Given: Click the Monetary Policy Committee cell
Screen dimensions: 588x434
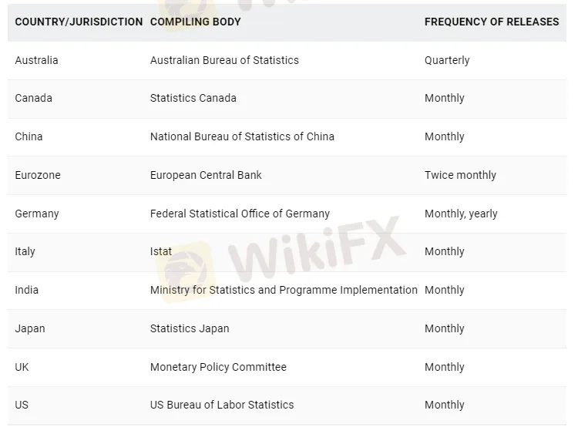Looking at the screenshot, I should point(218,367).
